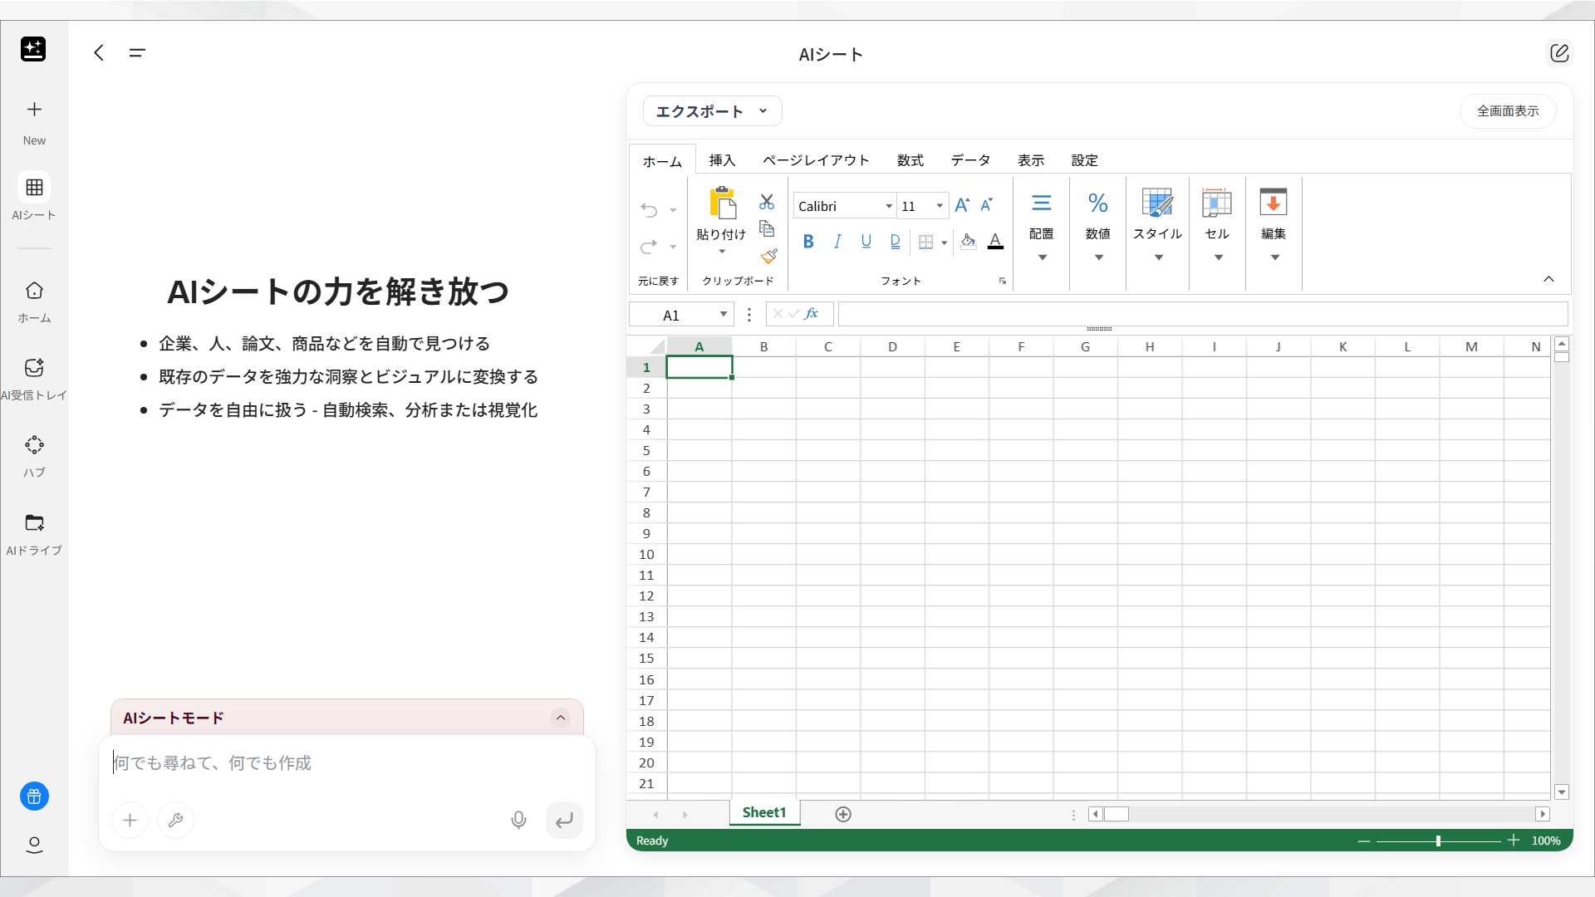Click the fill color bucket icon

click(x=967, y=242)
